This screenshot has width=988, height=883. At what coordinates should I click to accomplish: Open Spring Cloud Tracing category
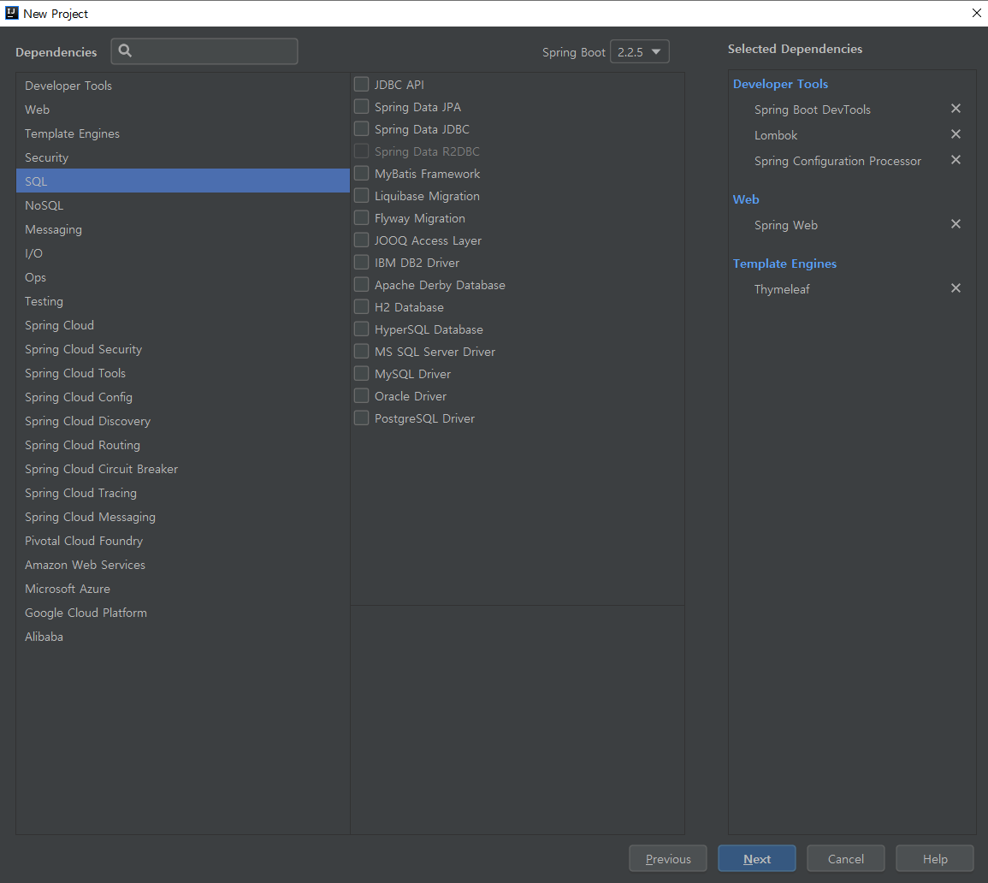point(183,492)
